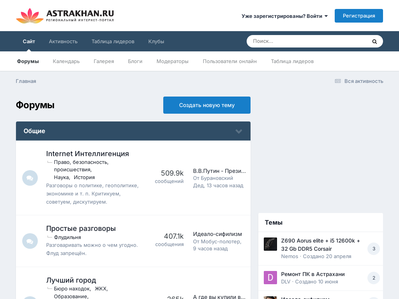Open the Войти sign-in dropdown
Viewport: 399px width, 299px height.
(284, 16)
